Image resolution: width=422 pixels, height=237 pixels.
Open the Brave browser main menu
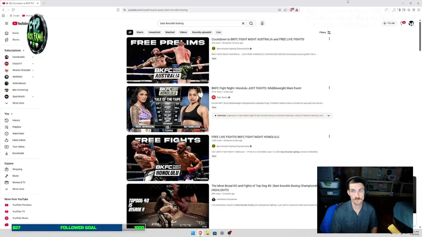[x=419, y=10]
